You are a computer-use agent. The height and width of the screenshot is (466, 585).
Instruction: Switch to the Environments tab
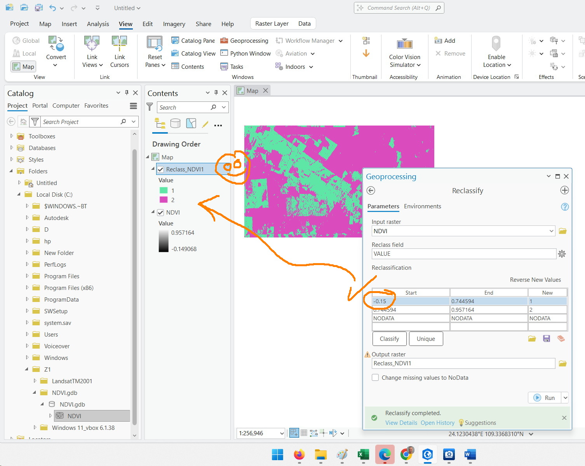423,206
